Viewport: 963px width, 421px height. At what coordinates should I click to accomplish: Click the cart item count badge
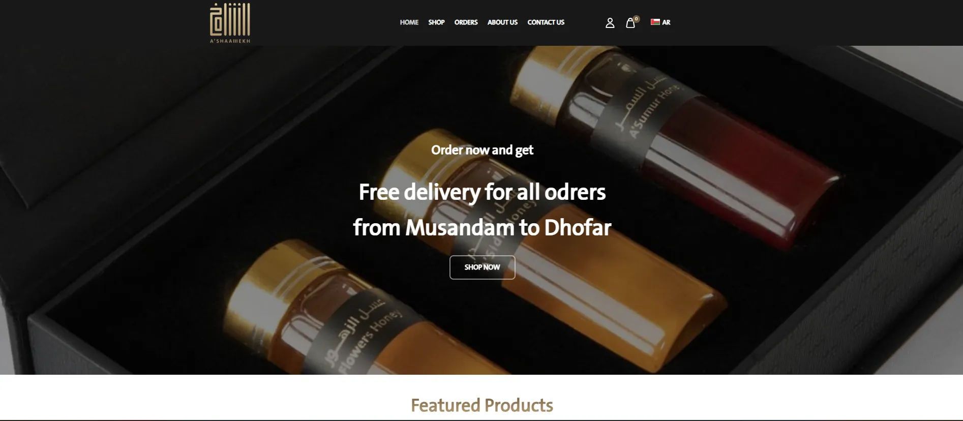(x=636, y=19)
